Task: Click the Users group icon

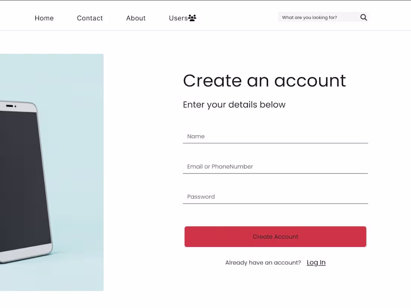Action: tap(192, 18)
